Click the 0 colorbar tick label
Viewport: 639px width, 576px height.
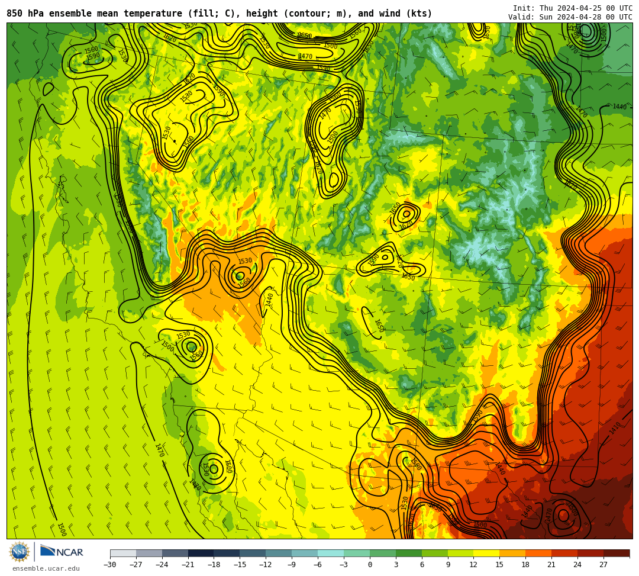coord(370,565)
